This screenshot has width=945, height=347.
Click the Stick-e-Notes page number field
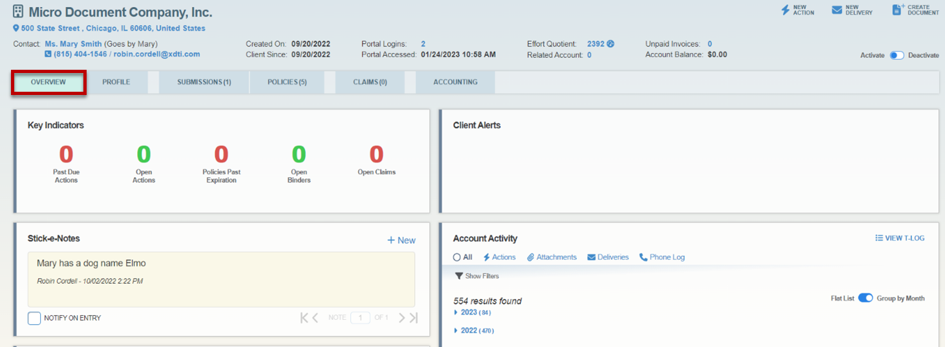360,318
